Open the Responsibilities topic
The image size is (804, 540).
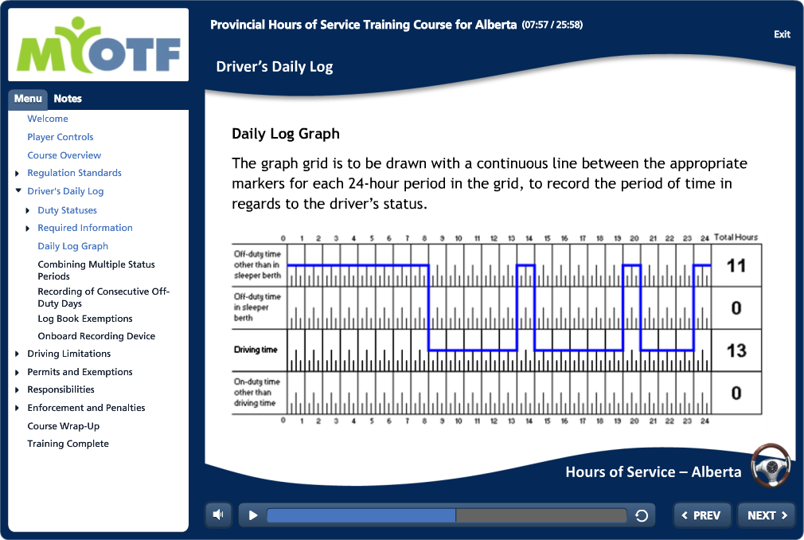(x=61, y=389)
